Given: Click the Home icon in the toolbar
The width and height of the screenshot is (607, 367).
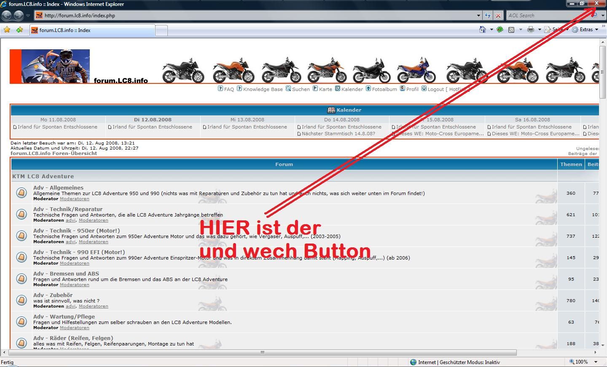Looking at the screenshot, I should pos(483,29).
